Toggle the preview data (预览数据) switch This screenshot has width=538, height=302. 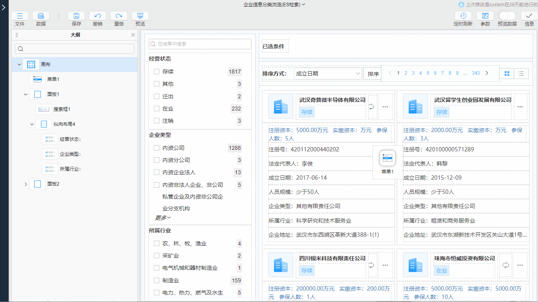tap(507, 16)
